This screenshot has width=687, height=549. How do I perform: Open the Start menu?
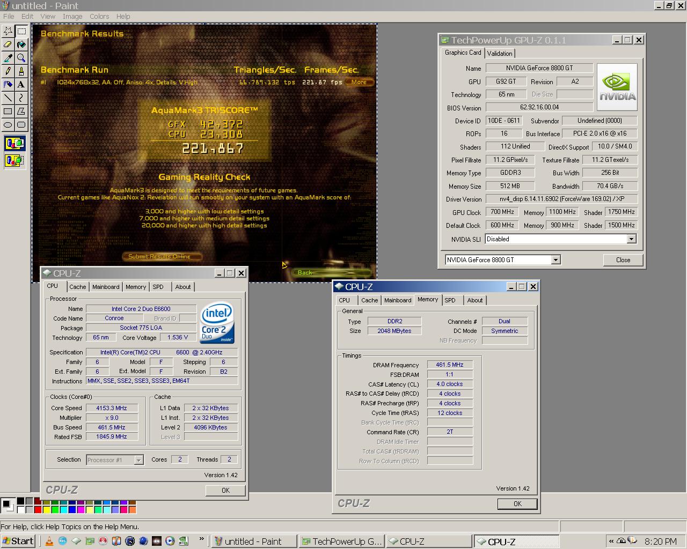[x=18, y=541]
